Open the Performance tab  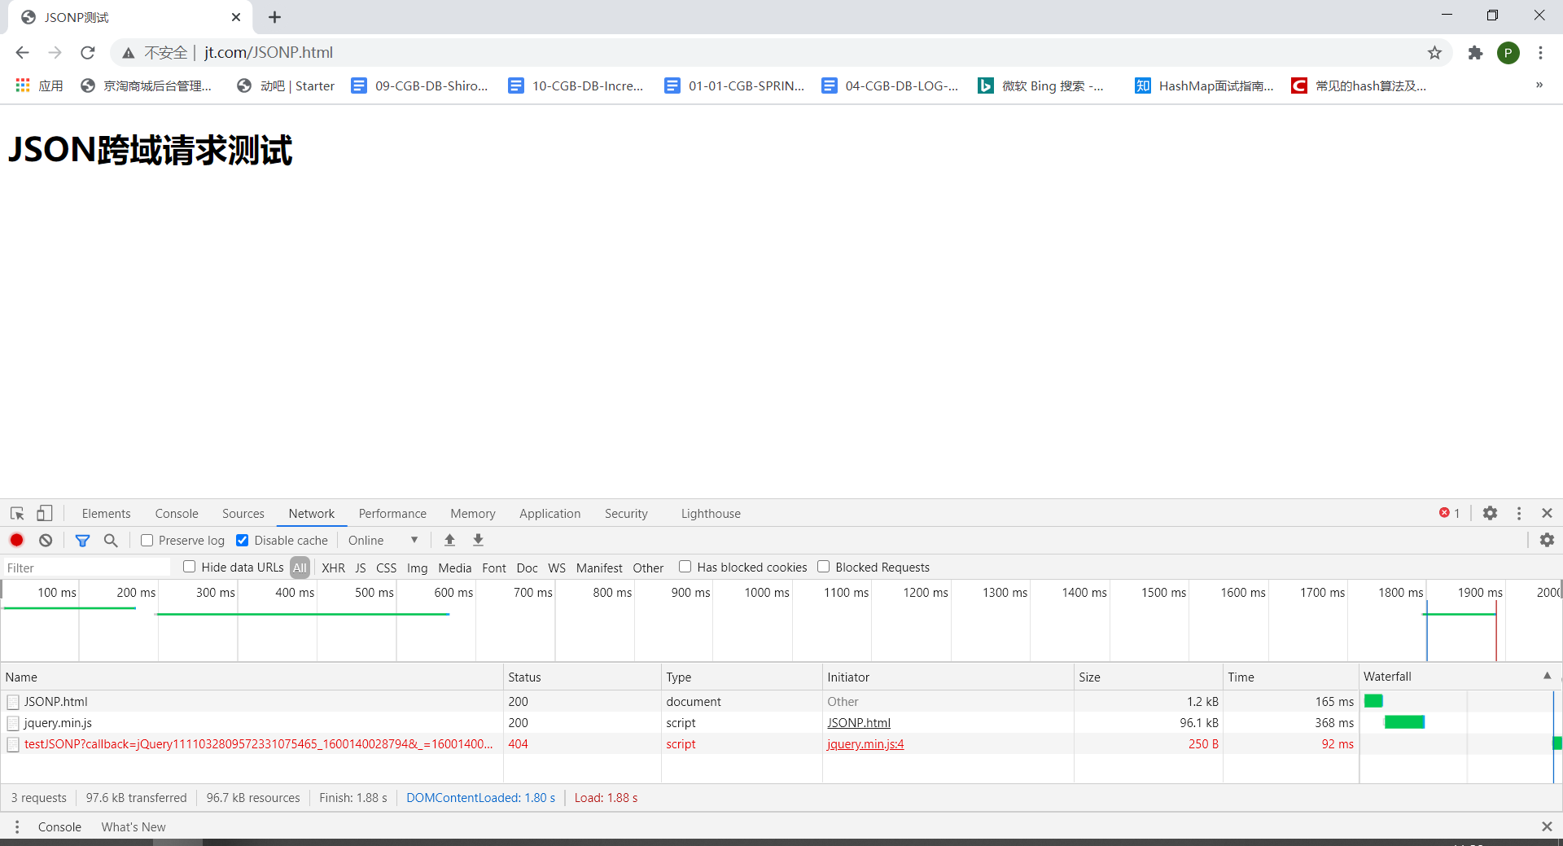tap(392, 513)
